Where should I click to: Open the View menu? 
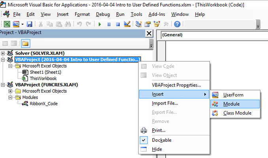pyautogui.click(x=45, y=14)
